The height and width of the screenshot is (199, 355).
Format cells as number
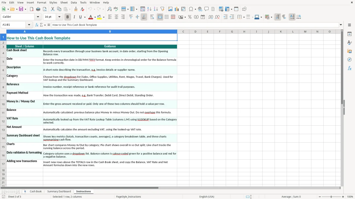point(196,17)
